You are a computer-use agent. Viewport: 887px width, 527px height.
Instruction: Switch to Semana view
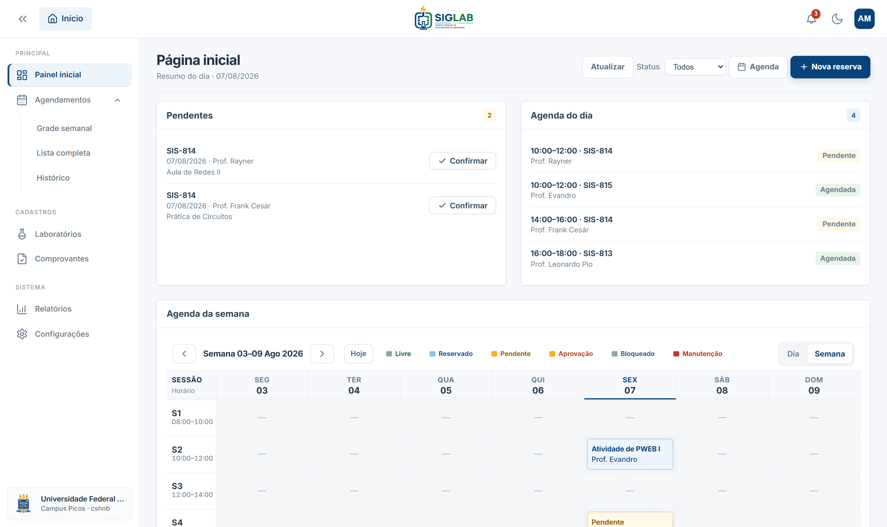(x=829, y=354)
